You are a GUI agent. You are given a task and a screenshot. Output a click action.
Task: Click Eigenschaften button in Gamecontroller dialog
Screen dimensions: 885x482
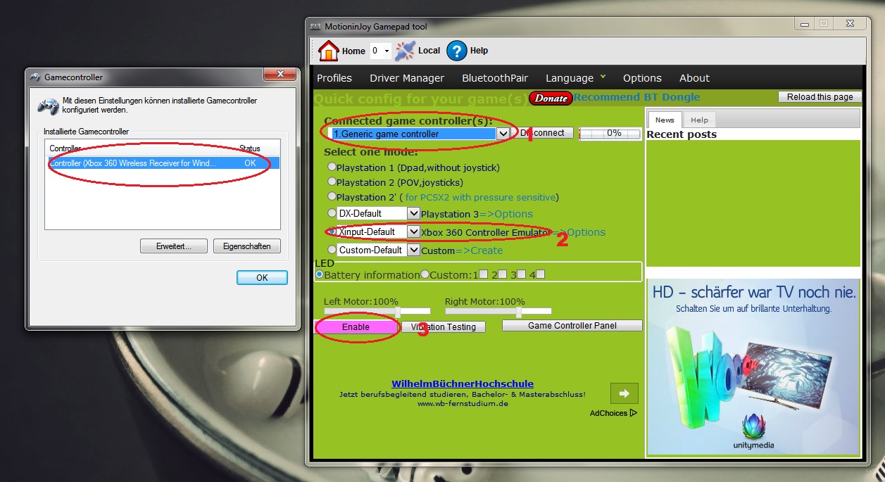point(246,246)
